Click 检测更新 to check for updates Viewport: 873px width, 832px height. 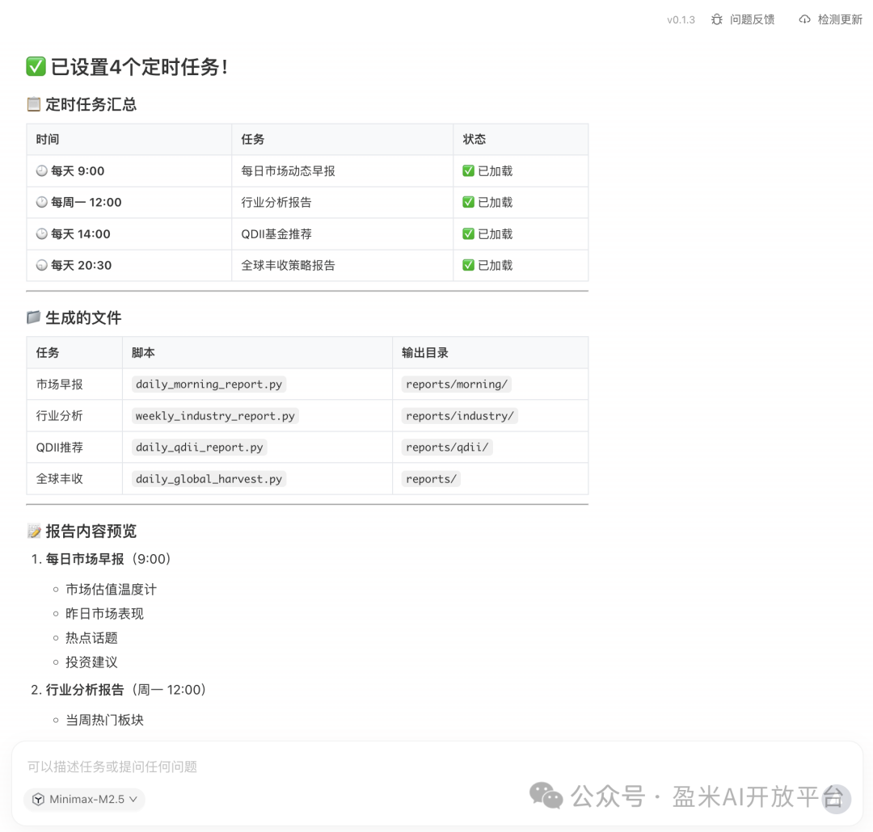[840, 19]
